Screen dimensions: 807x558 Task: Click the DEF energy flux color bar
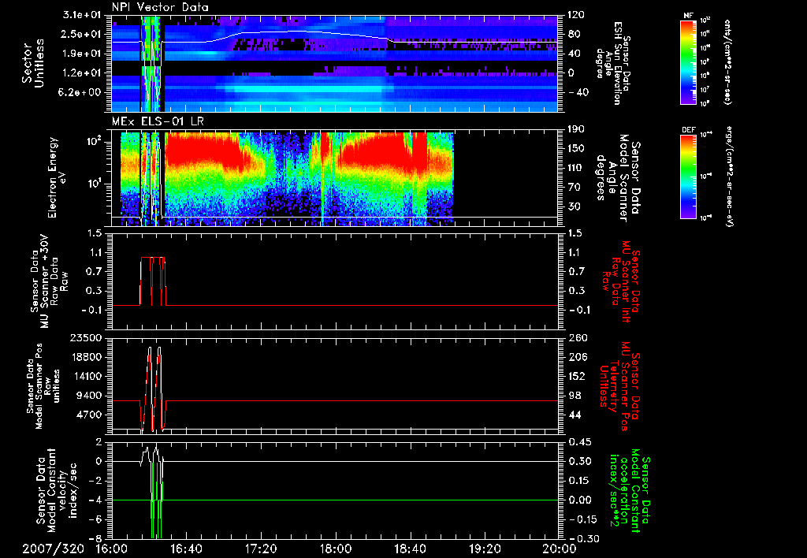tap(689, 177)
